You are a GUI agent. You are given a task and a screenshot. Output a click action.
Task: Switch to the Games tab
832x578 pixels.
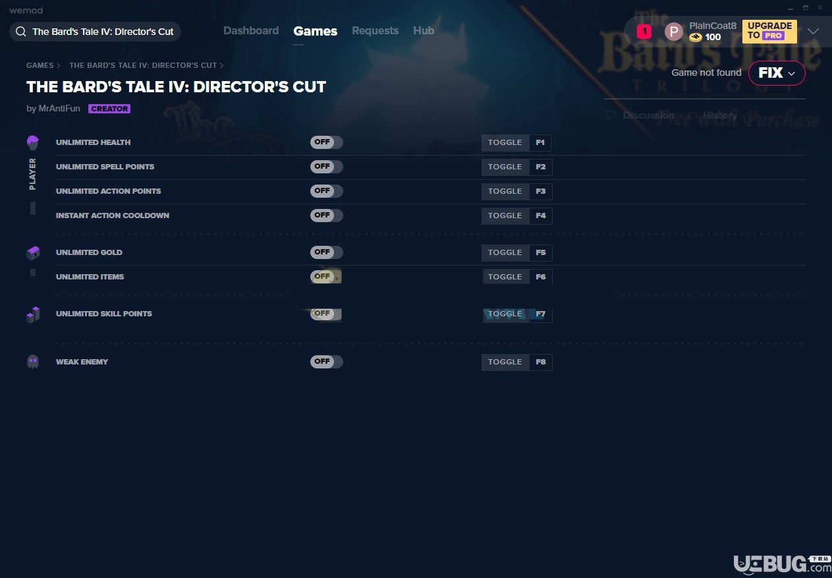coord(316,31)
